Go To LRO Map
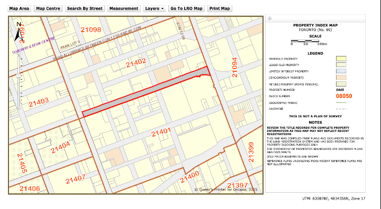This screenshot has width=381, height=209. point(186,8)
